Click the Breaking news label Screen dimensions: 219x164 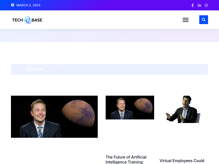point(34,69)
